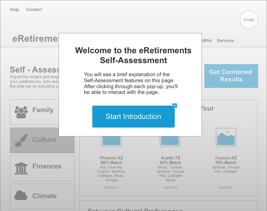This screenshot has width=267, height=211.
Task: Open the Profile circle icon
Action: tap(249, 20)
